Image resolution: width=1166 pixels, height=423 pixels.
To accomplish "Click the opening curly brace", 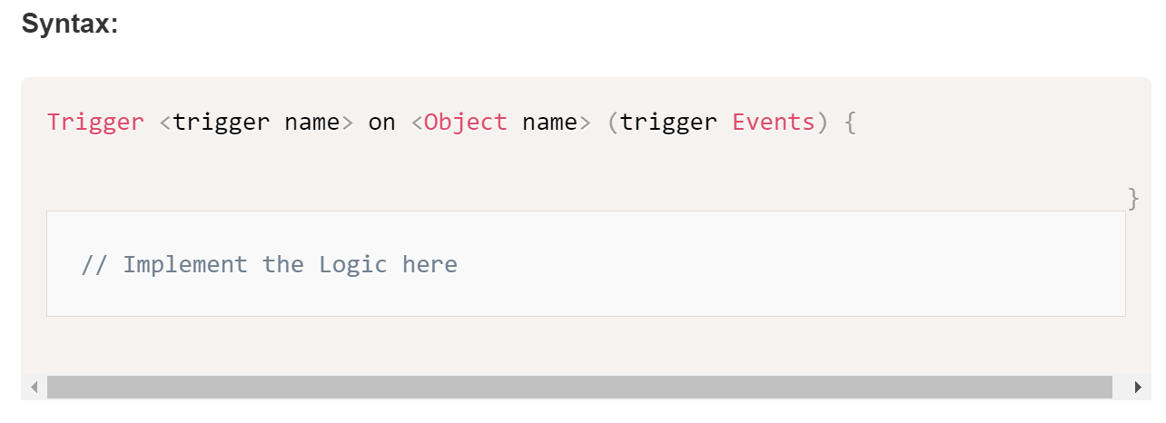I will click(x=850, y=122).
